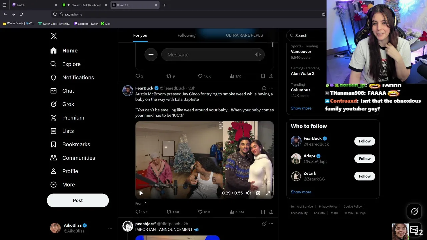Open Grok from the sidebar
The image size is (427, 240).
(x=62, y=104)
